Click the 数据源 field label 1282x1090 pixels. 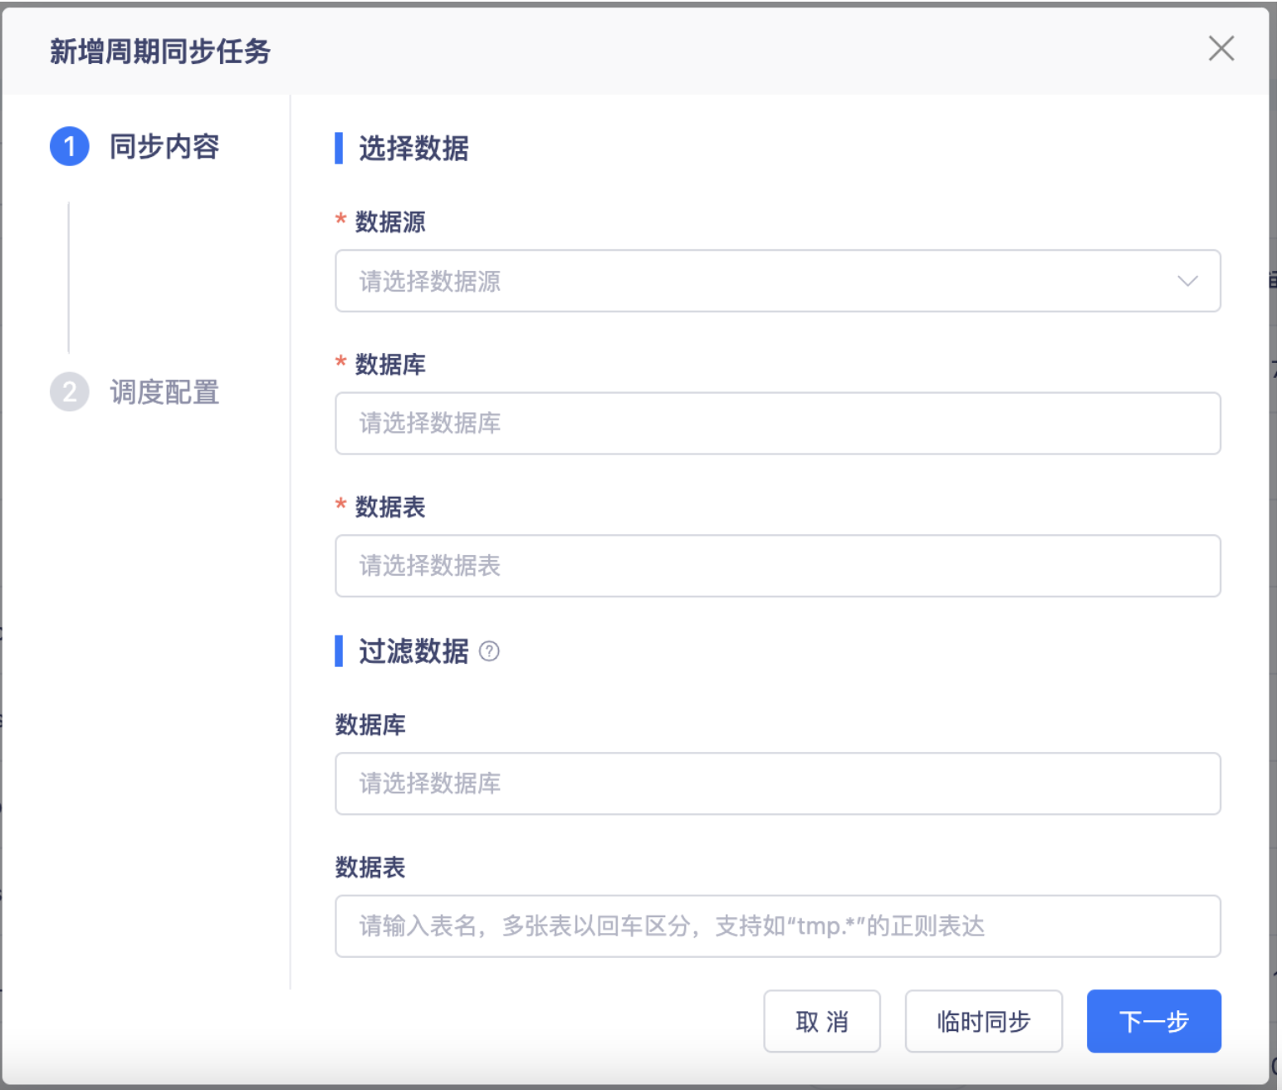[x=390, y=222]
